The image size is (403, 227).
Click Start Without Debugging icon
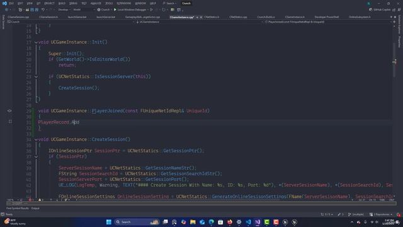click(151, 9)
